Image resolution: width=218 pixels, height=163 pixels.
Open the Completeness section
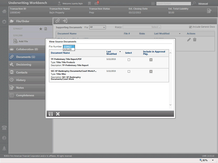[x=27, y=95]
